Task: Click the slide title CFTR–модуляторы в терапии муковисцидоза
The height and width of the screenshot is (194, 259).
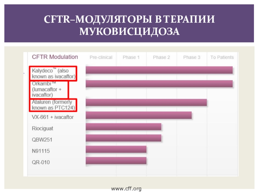Action: 129,25
